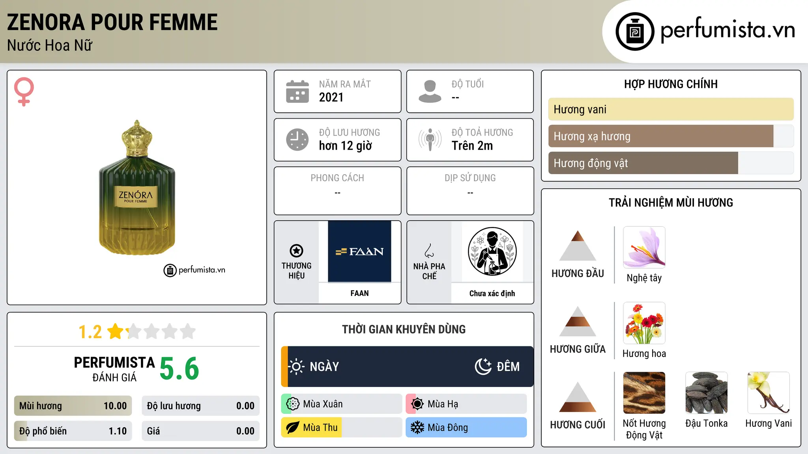This screenshot has height=454, width=808.
Task: Select the Nốt Hương Động Vật note image
Action: pos(644,393)
